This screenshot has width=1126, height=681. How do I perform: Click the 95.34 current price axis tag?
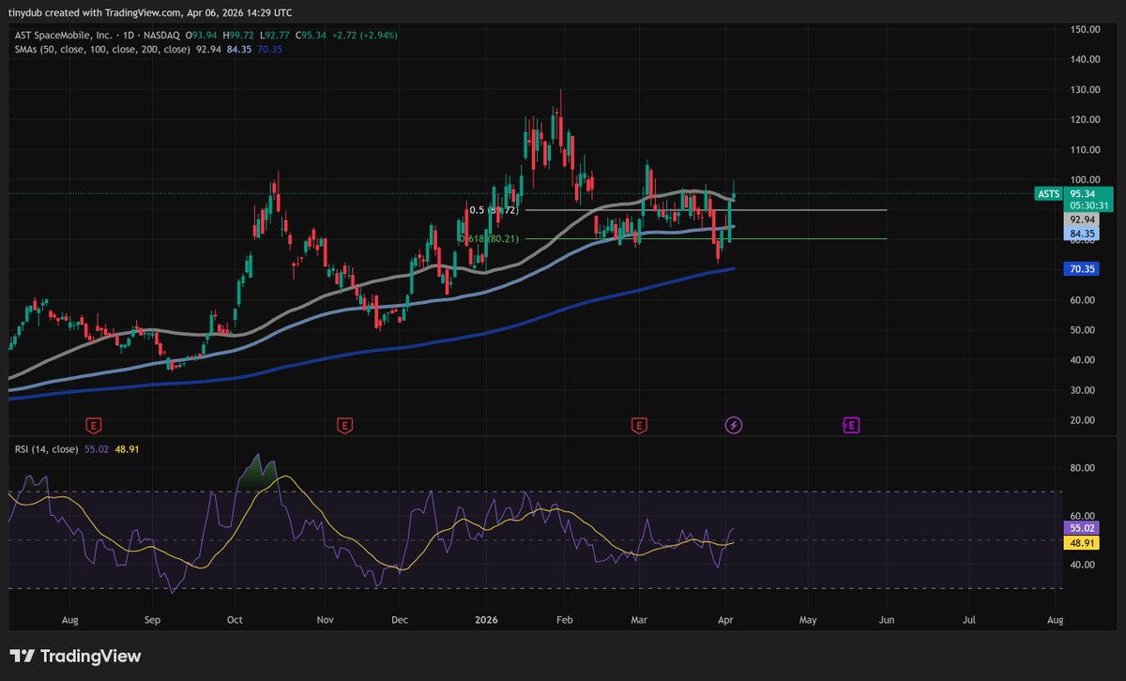1085,193
